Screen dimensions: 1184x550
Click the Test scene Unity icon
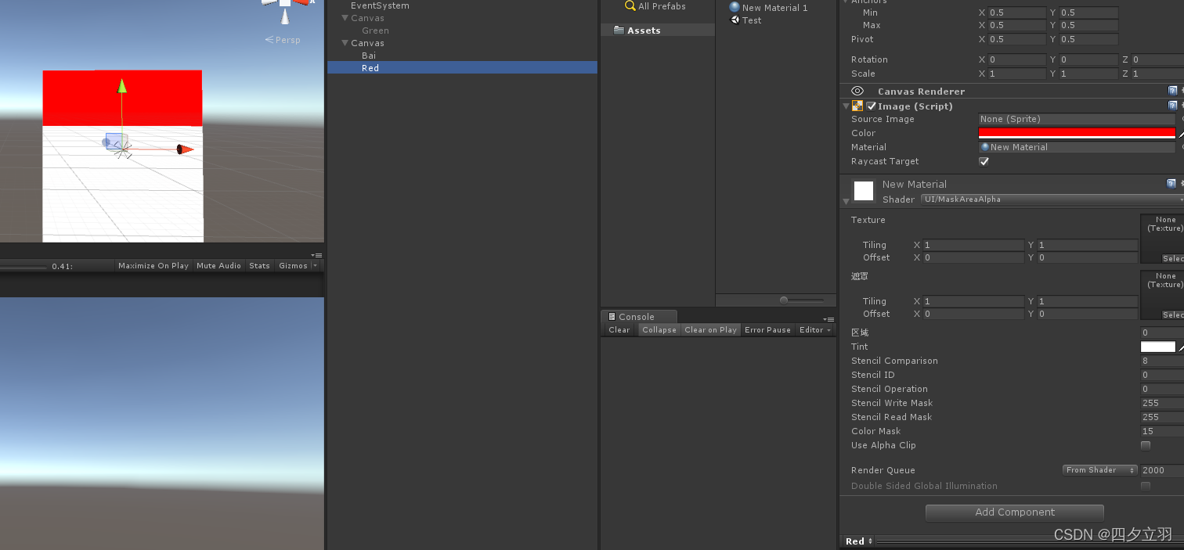pos(735,20)
